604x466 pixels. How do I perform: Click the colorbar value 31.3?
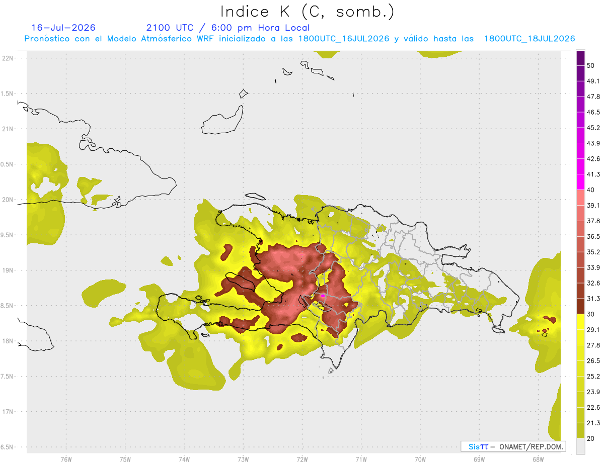[x=593, y=299]
